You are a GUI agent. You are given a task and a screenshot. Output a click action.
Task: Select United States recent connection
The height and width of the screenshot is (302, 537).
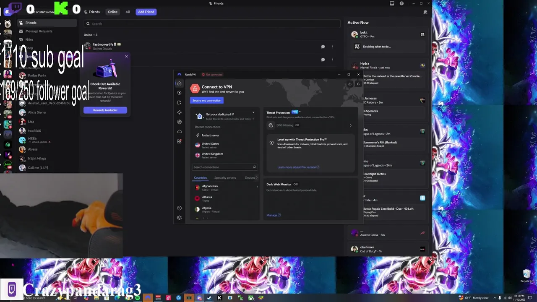pyautogui.click(x=225, y=145)
